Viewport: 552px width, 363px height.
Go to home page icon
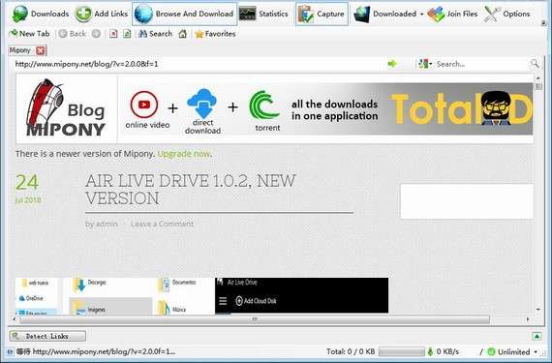pos(182,34)
